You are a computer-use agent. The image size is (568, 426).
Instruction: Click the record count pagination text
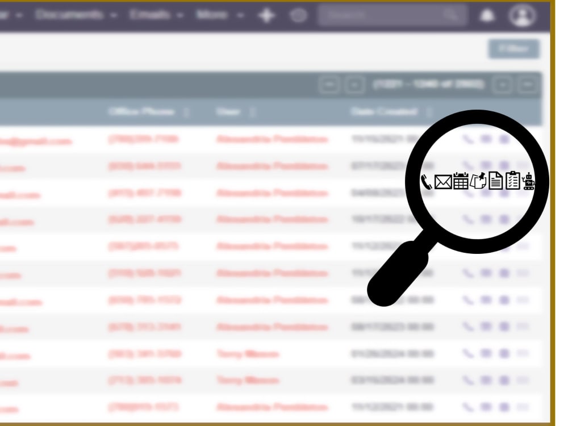click(x=428, y=85)
